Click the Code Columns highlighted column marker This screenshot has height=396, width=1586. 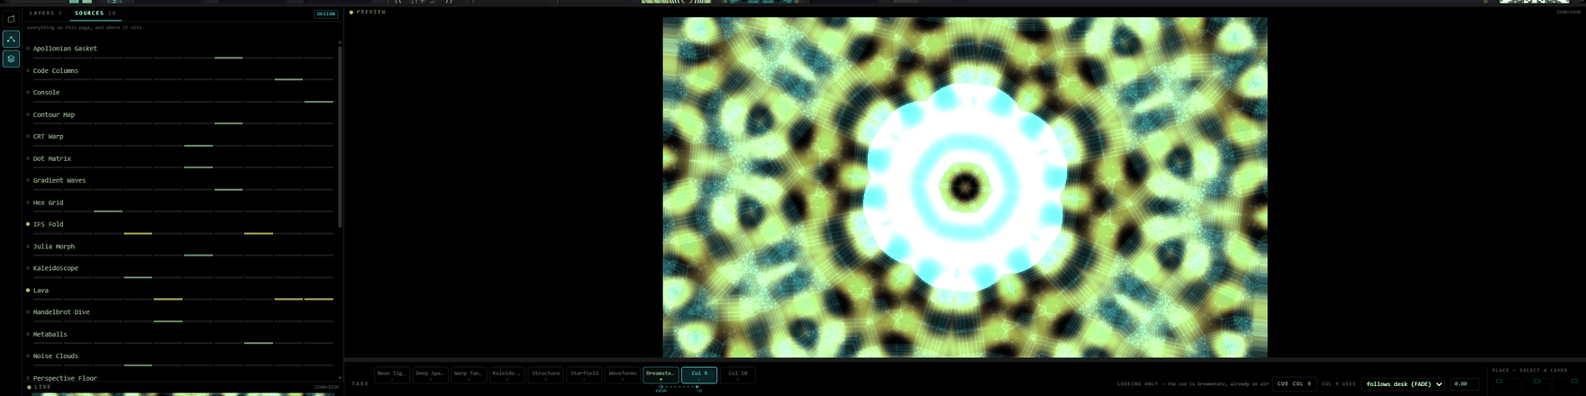click(x=288, y=79)
